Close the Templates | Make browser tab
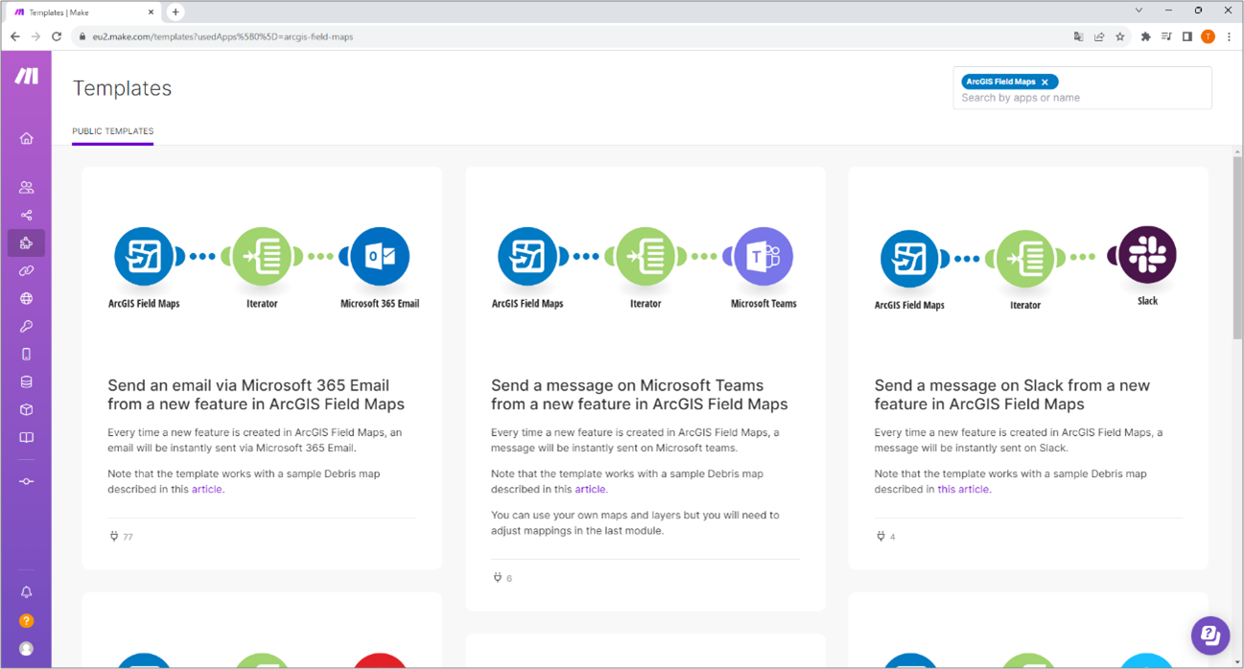 pyautogui.click(x=152, y=12)
